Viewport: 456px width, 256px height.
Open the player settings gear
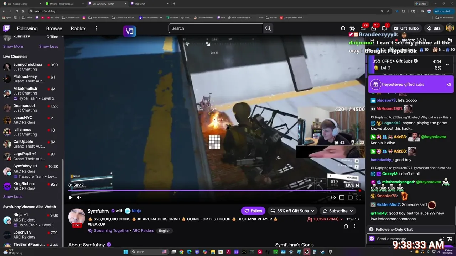(333, 198)
